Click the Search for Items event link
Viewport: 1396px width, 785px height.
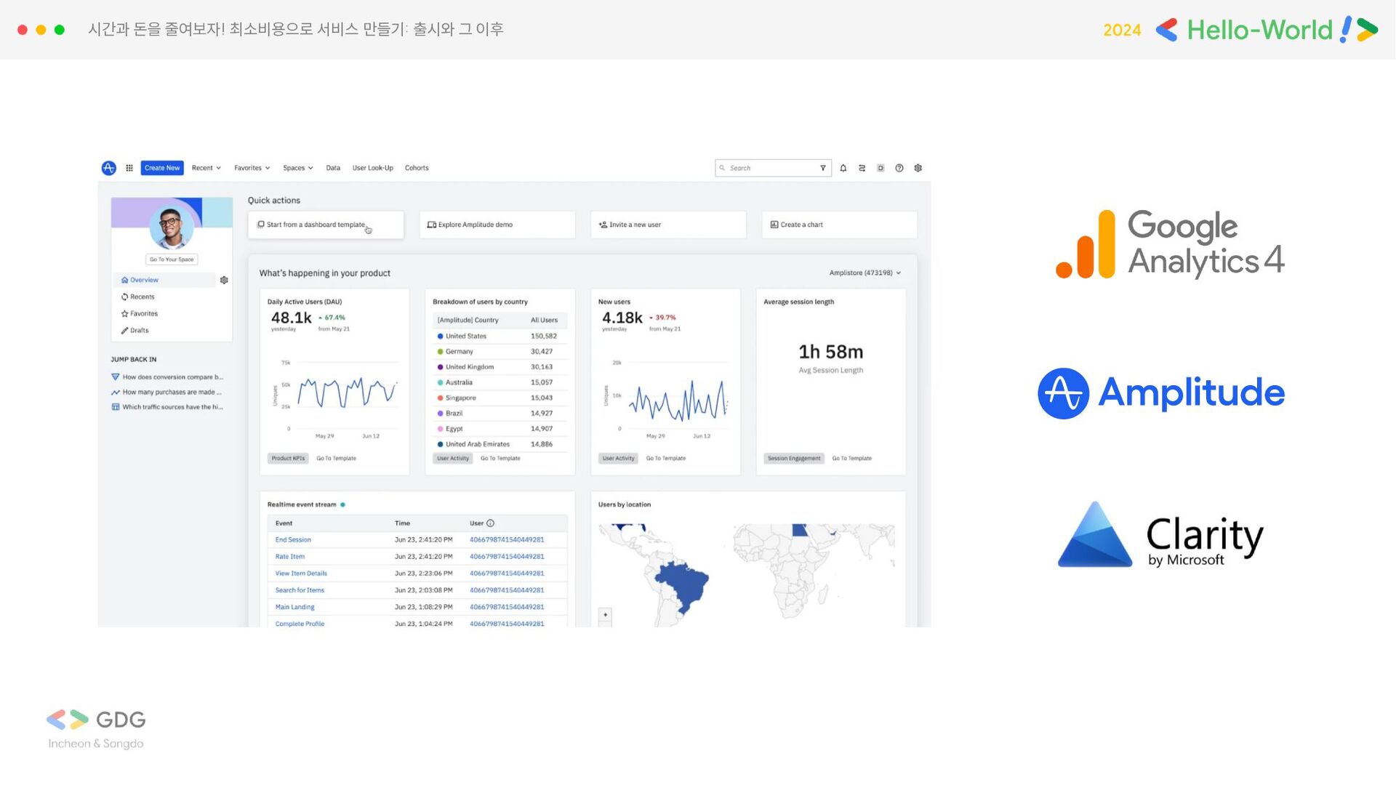[x=300, y=590]
